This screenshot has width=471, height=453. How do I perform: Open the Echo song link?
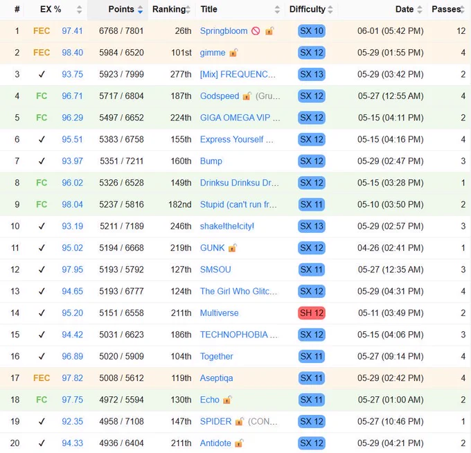[x=210, y=400]
